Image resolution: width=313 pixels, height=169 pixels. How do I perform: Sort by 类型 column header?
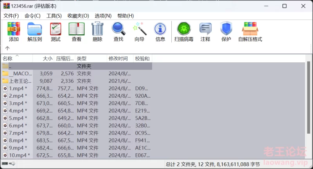91,58
